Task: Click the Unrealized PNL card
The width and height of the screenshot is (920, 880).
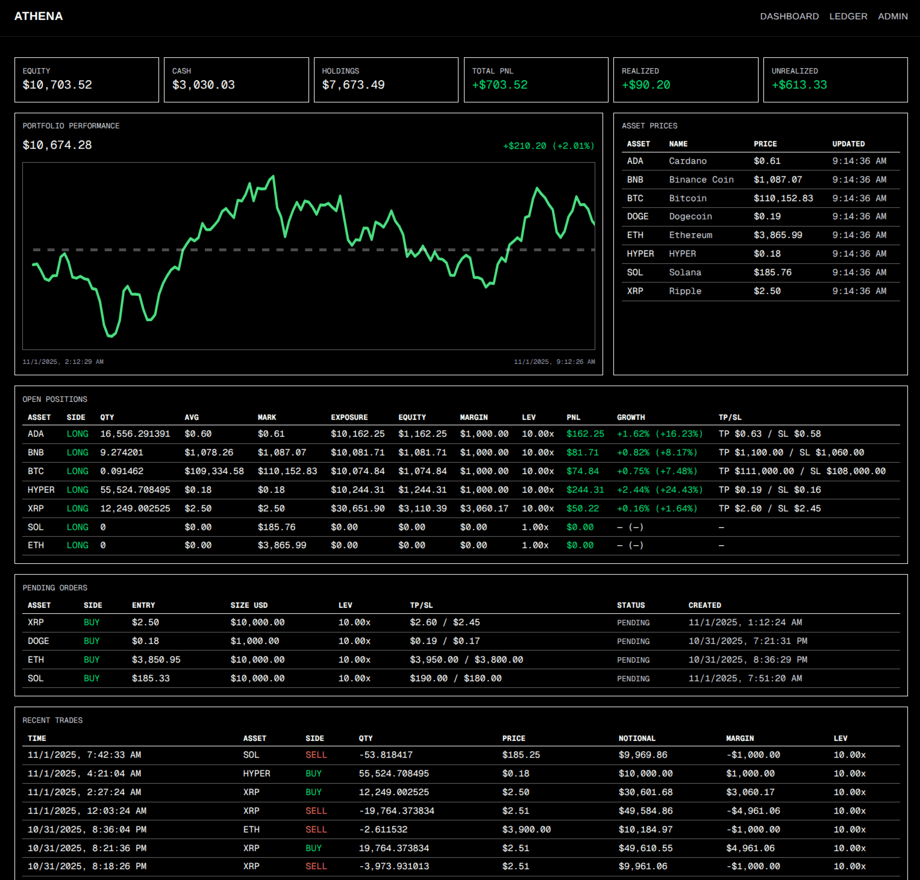Action: (x=835, y=80)
